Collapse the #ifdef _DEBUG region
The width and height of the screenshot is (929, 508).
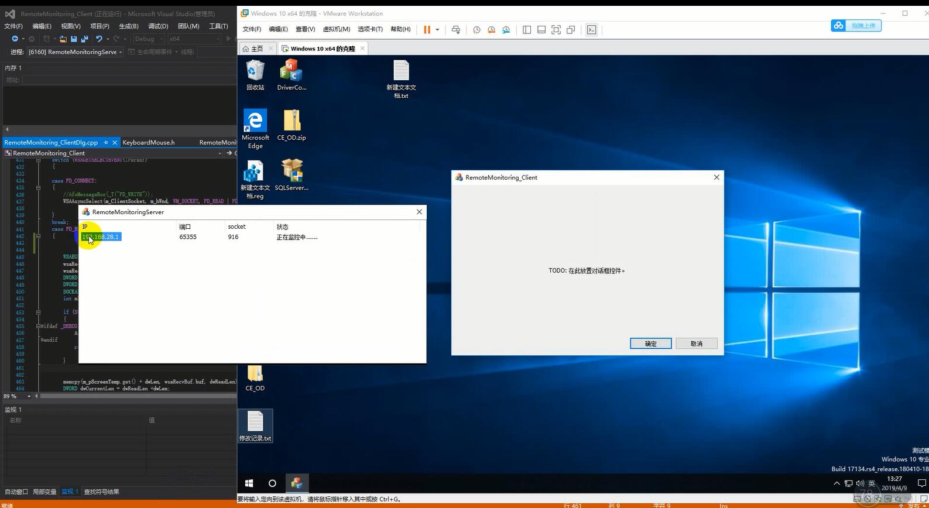[39, 326]
